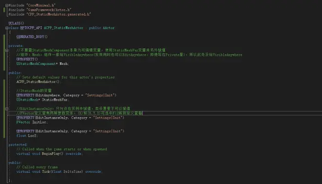Click the Tick function name
The image size is (322, 184).
click(46, 171)
